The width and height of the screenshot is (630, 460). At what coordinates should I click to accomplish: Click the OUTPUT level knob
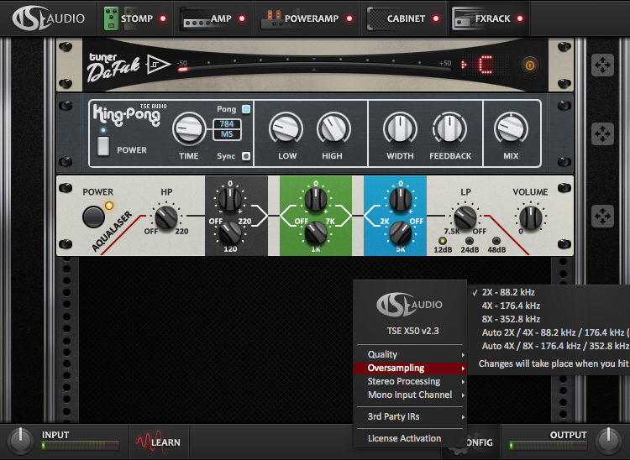608,441
